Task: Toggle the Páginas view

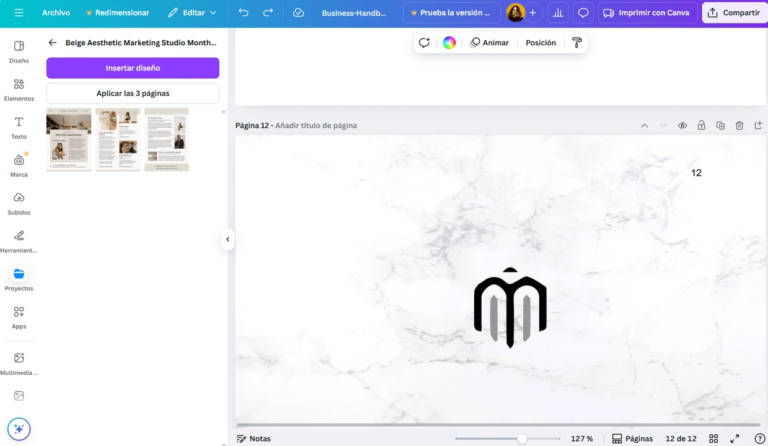Action: tap(632, 439)
